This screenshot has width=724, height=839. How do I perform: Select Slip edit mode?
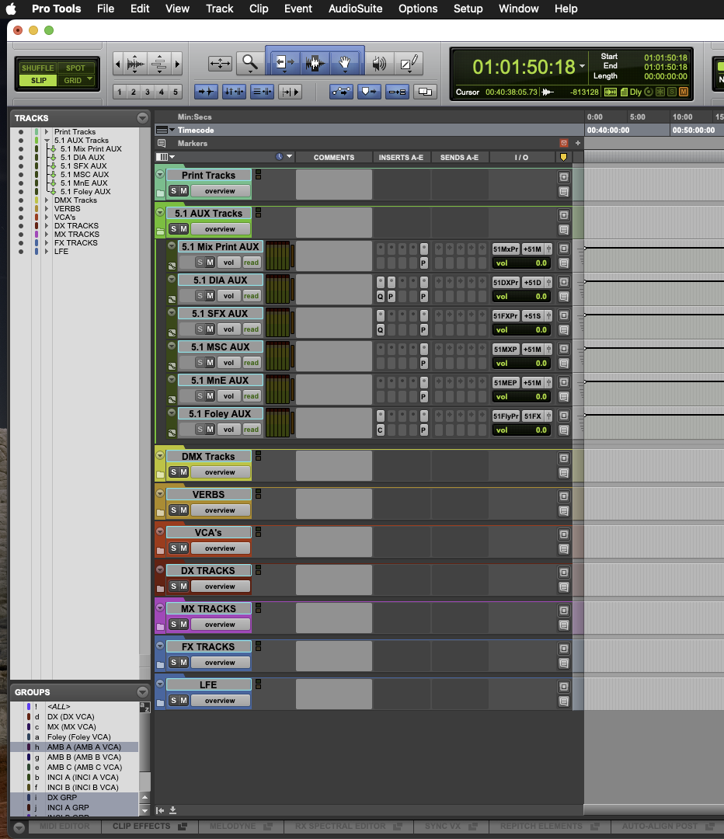point(39,80)
